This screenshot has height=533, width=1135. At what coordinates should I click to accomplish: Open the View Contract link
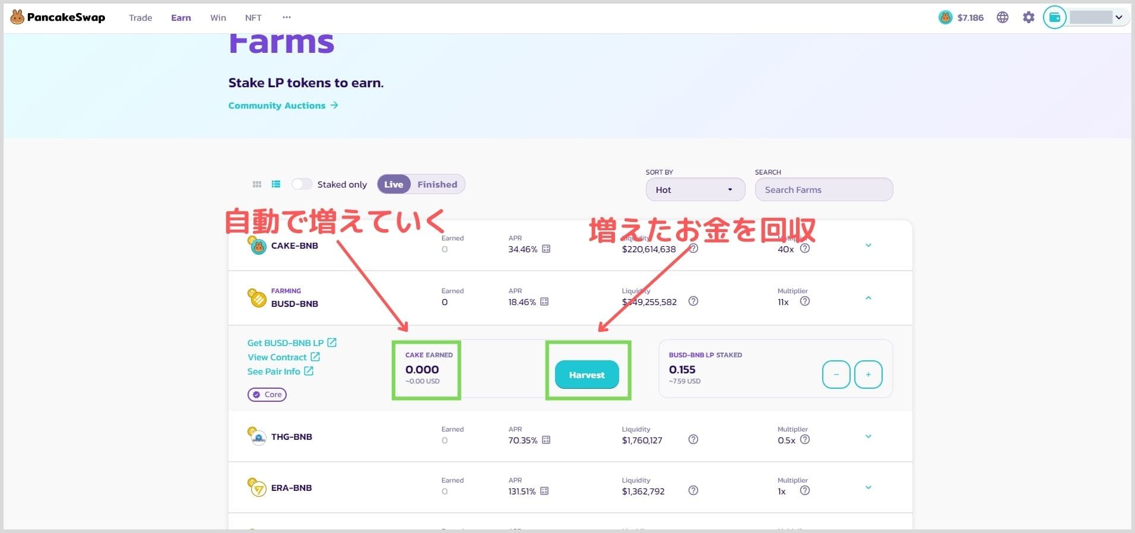click(x=284, y=357)
